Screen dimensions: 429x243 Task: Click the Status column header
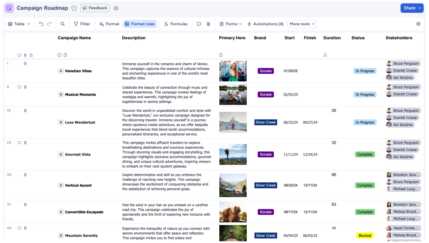358,38
